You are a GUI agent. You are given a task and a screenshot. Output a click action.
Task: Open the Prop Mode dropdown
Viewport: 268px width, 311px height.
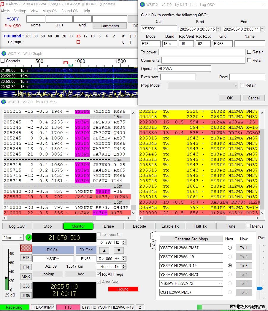(x=203, y=85)
